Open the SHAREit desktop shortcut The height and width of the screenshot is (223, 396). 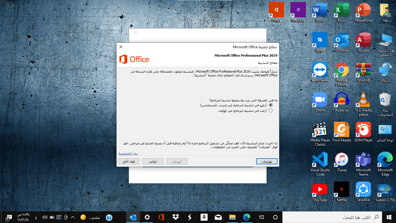pos(363,192)
